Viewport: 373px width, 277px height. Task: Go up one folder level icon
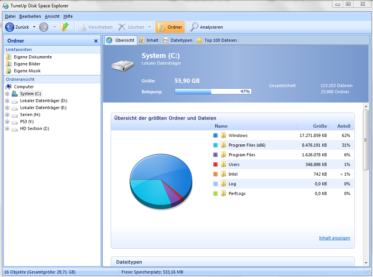pos(65,27)
